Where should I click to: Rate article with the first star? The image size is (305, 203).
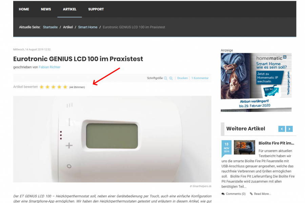pyautogui.click(x=41, y=87)
